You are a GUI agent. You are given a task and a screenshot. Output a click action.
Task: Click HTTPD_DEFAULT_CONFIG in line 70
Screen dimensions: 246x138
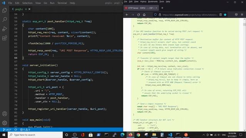click(x=89, y=72)
